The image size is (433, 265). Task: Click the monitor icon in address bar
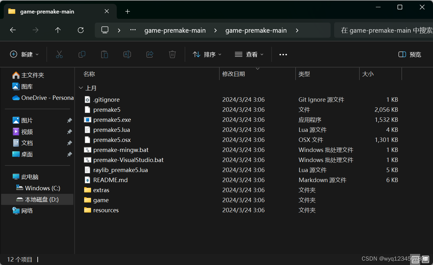[x=105, y=30]
